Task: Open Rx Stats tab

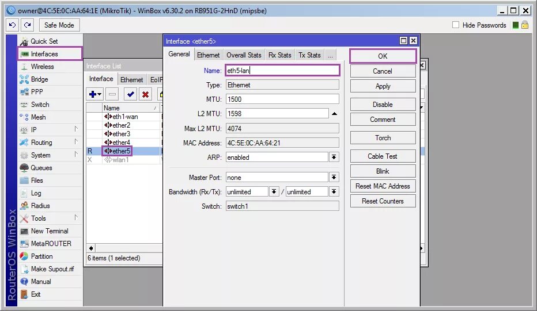Action: (x=280, y=55)
